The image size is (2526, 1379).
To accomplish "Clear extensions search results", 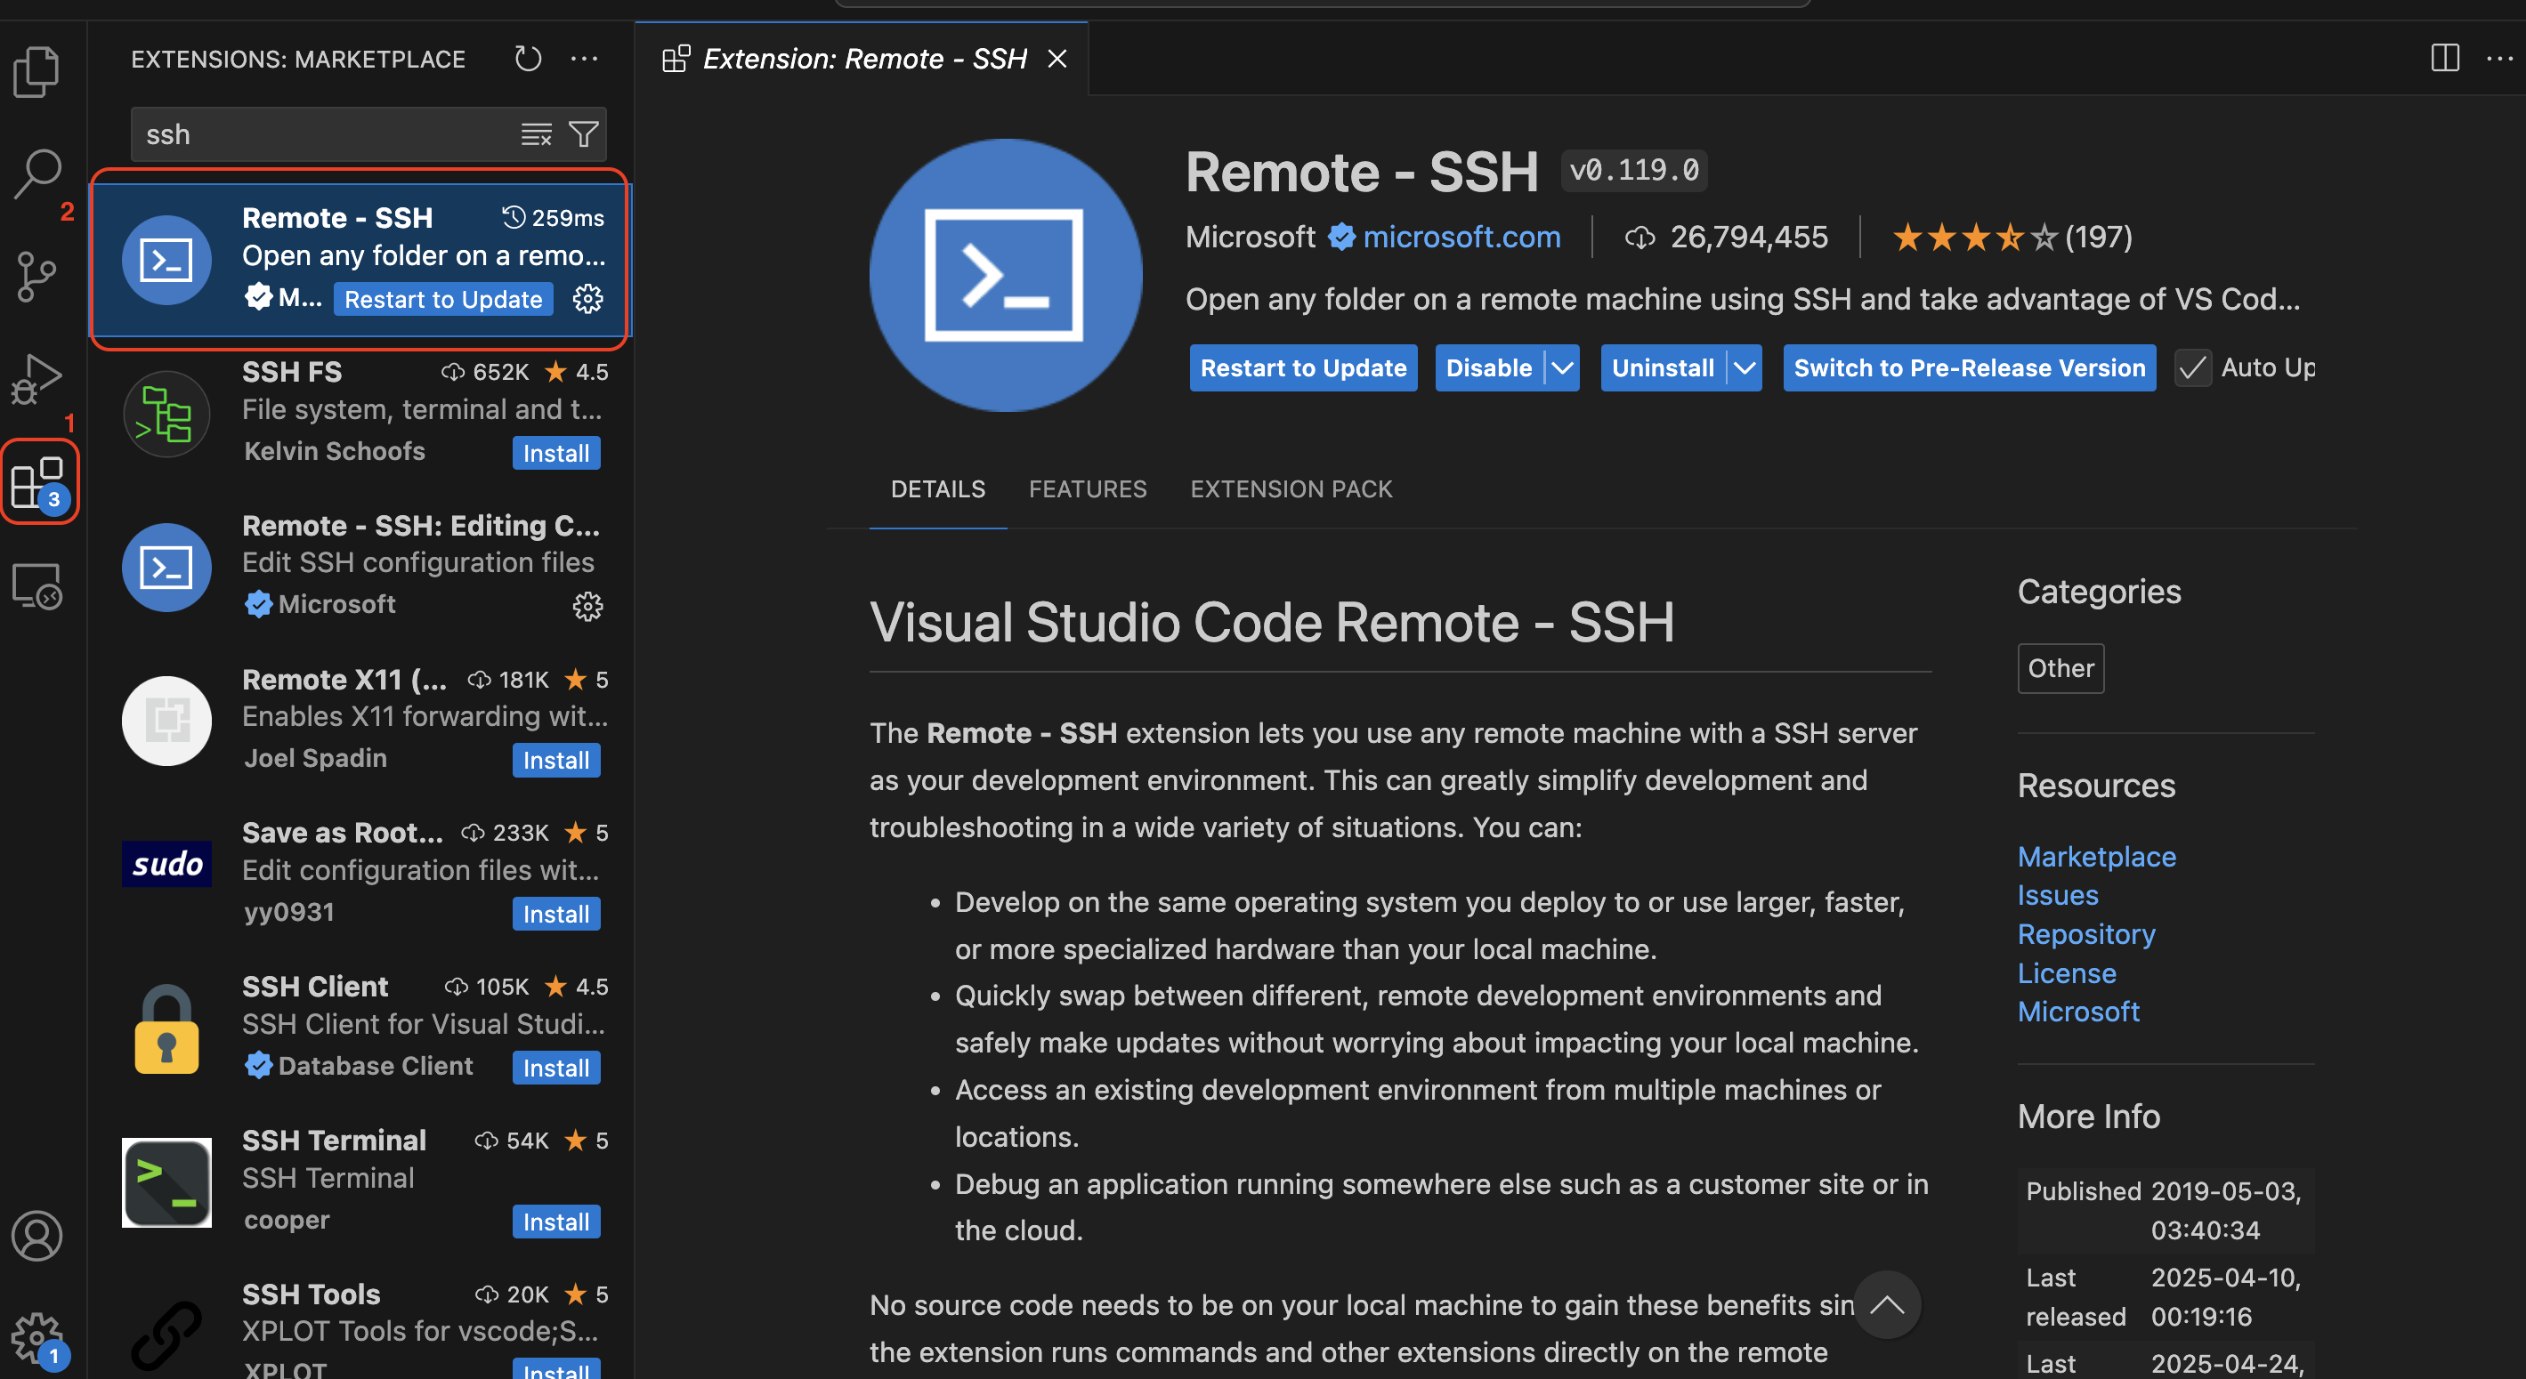I will (x=537, y=134).
